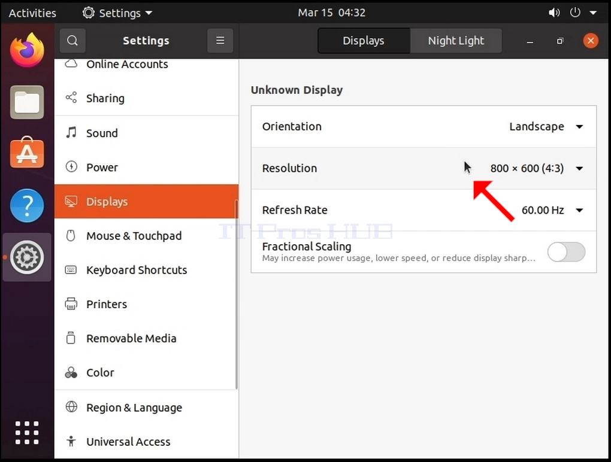This screenshot has width=611, height=462.
Task: Open Sound settings panel
Action: tap(147, 133)
